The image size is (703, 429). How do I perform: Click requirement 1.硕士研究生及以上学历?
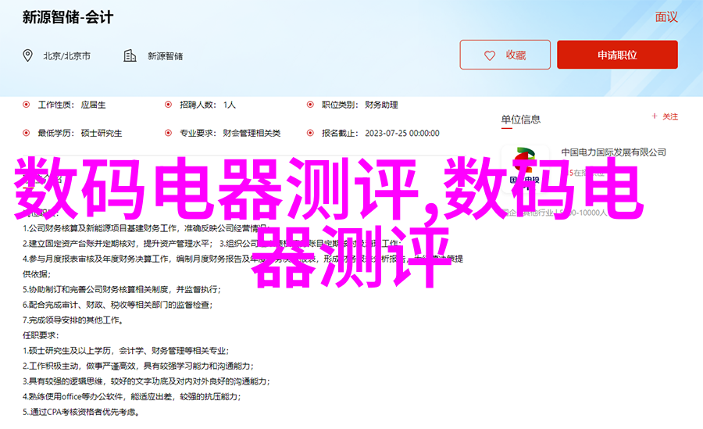click(x=126, y=351)
